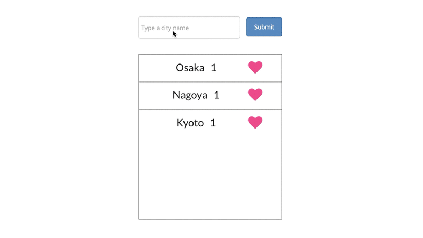Select the Kyoto city name text

190,123
